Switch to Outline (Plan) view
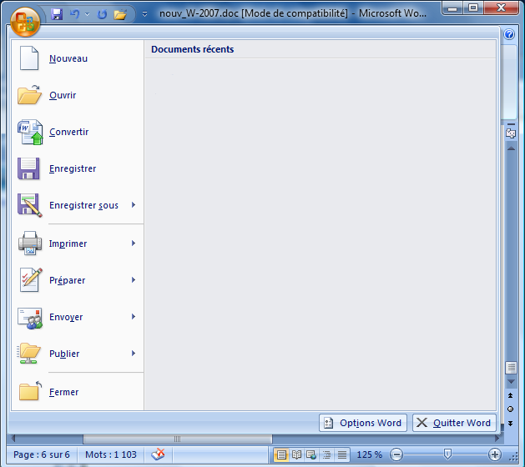Screen dimensions: 525x467 [327, 454]
